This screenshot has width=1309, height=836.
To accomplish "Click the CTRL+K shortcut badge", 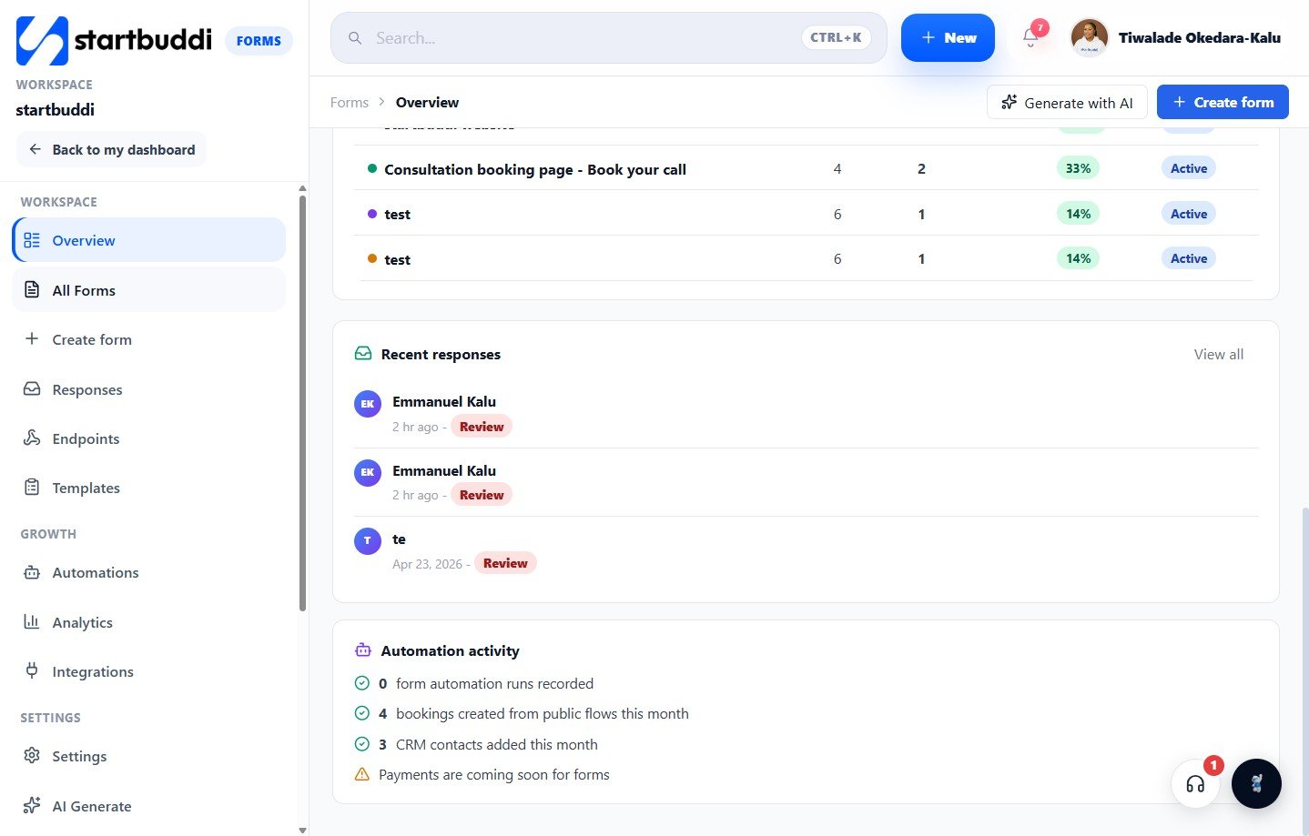I will coord(836,37).
